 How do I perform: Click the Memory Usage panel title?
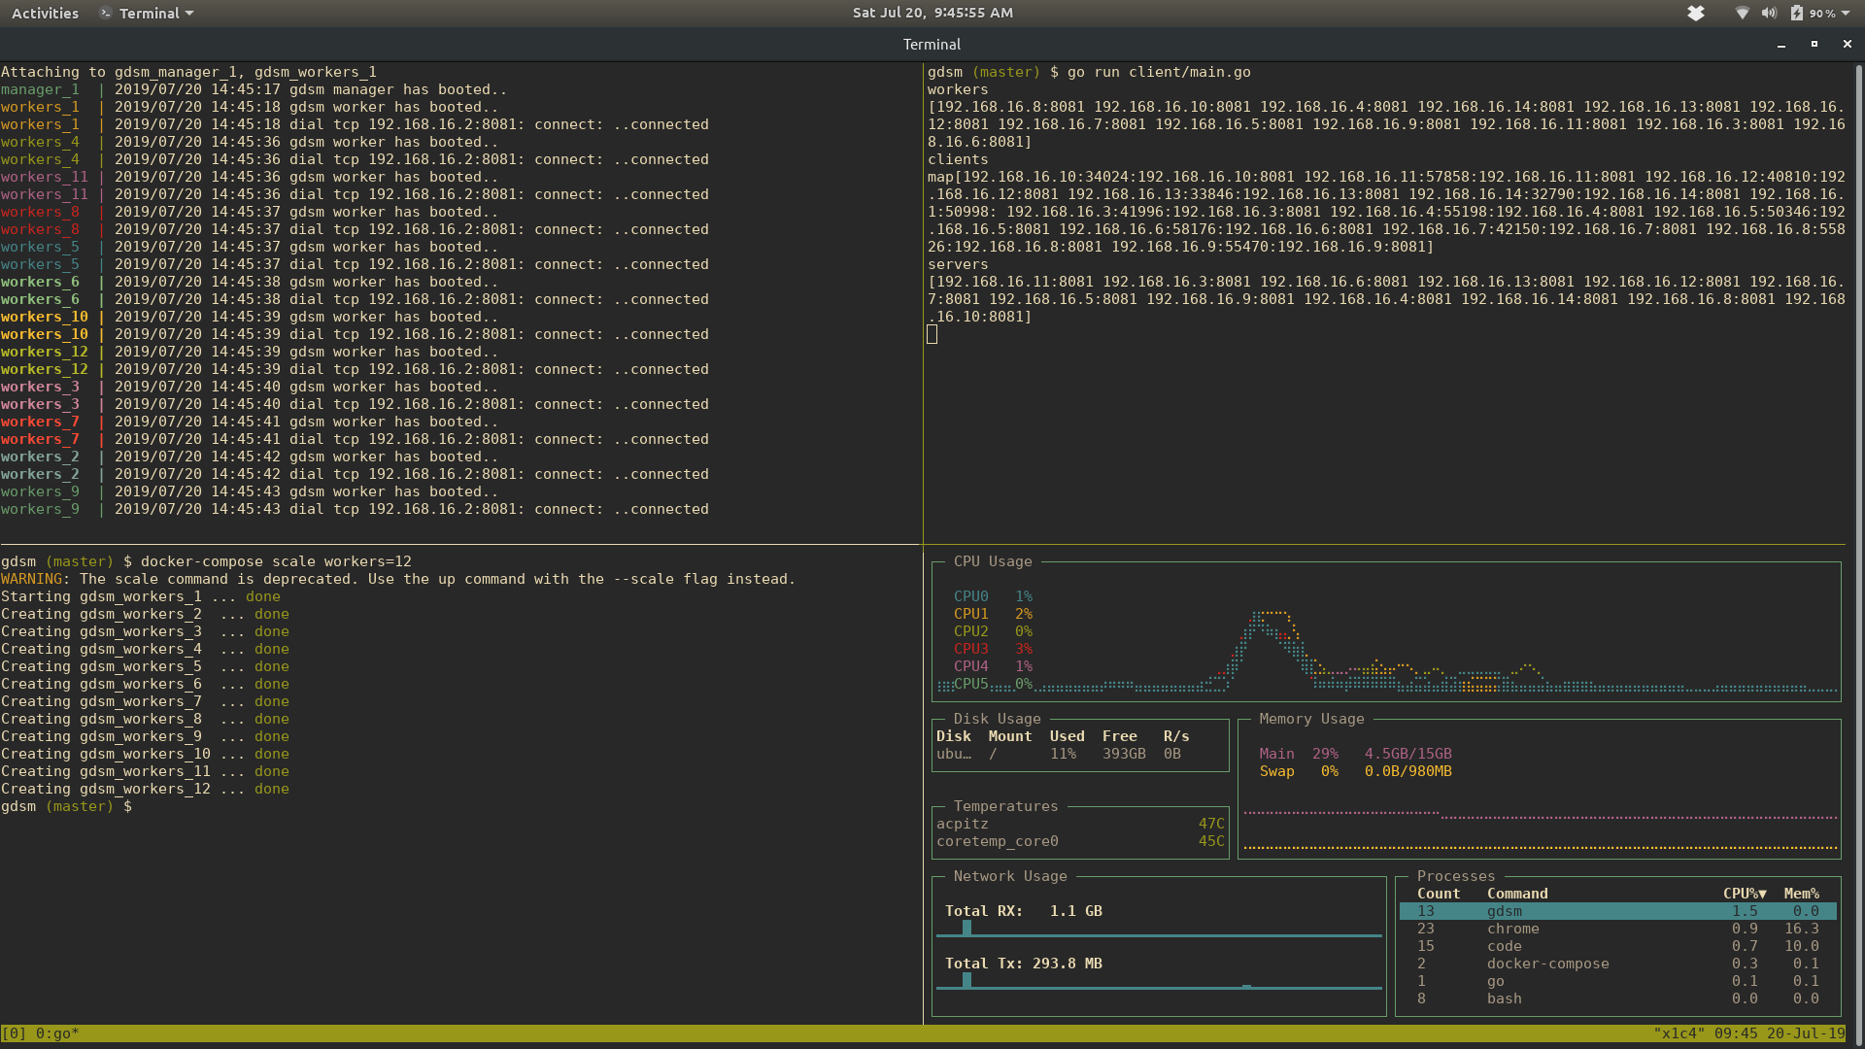point(1311,719)
